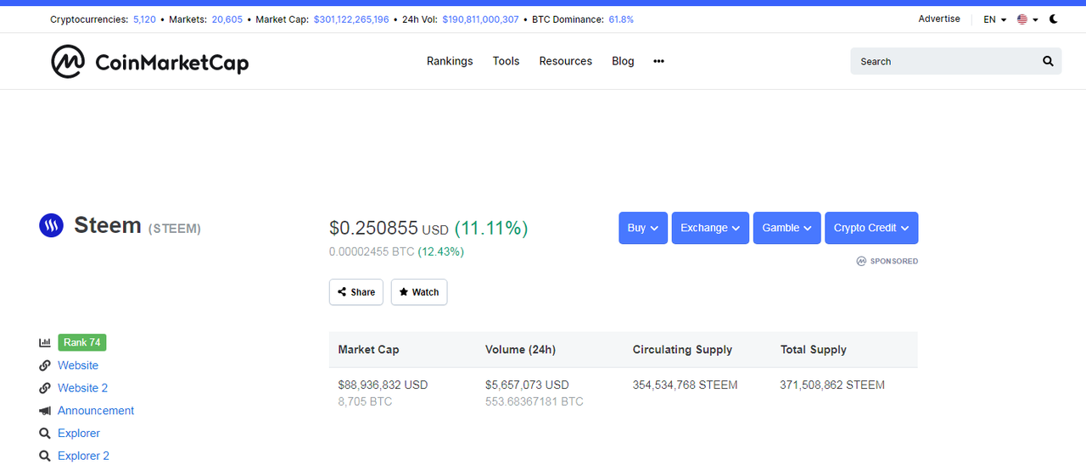Click the Market Cap column header
The image size is (1086, 465).
pos(368,350)
